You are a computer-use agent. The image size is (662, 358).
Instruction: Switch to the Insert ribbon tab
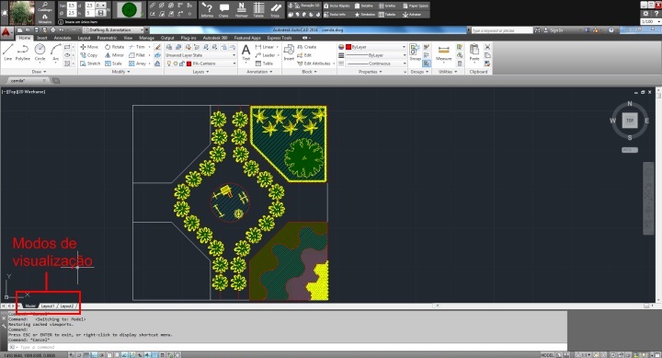(x=41, y=38)
